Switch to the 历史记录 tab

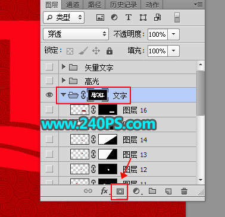click(x=123, y=5)
